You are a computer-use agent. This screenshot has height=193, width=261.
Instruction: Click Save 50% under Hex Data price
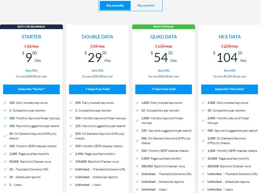click(229, 71)
